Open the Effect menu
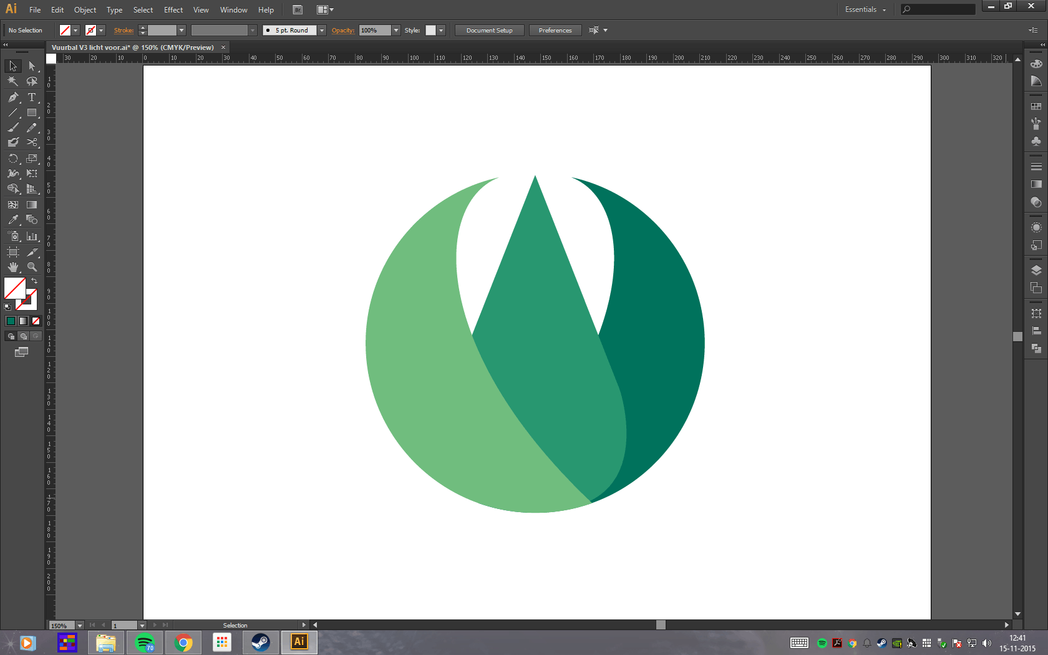Viewport: 1048px width, 655px height. pos(173,10)
